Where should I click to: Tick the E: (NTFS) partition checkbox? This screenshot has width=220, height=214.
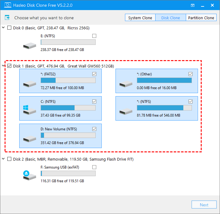pos(94,36)
